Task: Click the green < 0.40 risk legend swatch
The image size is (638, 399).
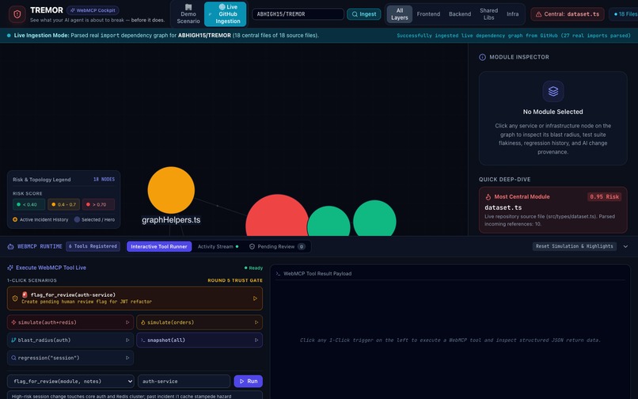Action: point(28,204)
